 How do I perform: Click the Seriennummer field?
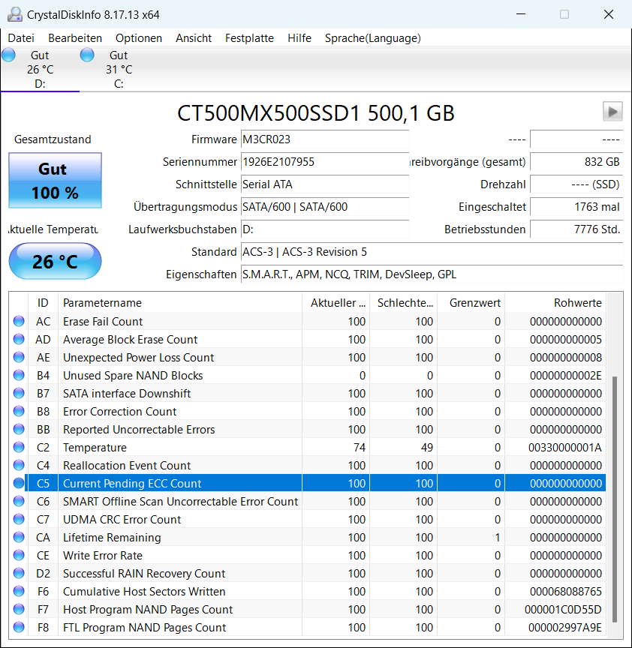pyautogui.click(x=325, y=161)
